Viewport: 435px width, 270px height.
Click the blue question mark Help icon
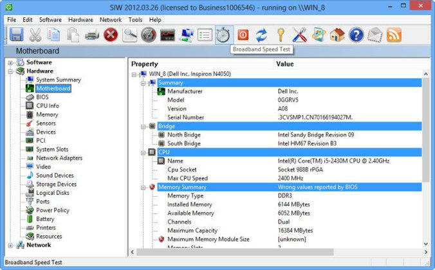click(356, 35)
